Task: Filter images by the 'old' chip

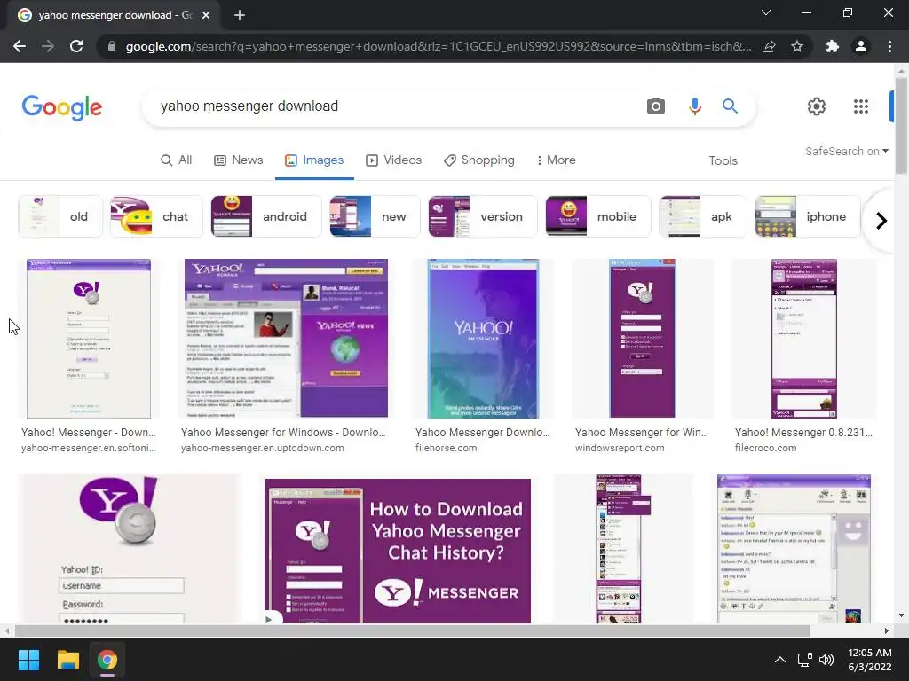Action: pyautogui.click(x=60, y=216)
